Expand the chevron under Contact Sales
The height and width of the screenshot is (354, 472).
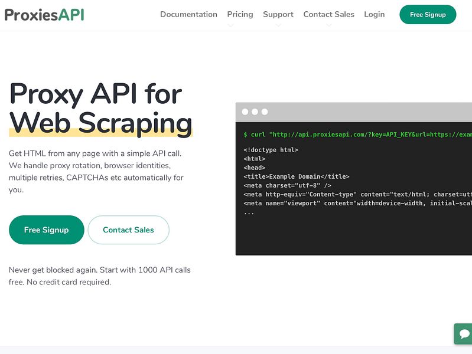(329, 25)
